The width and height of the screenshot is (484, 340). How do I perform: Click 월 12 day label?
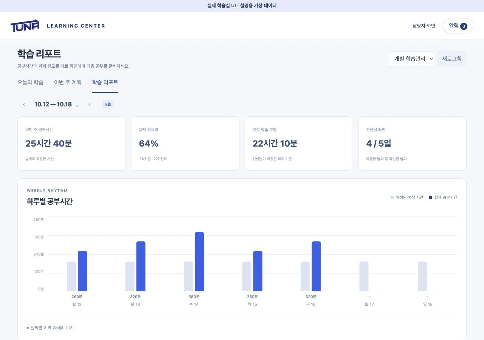(77, 304)
